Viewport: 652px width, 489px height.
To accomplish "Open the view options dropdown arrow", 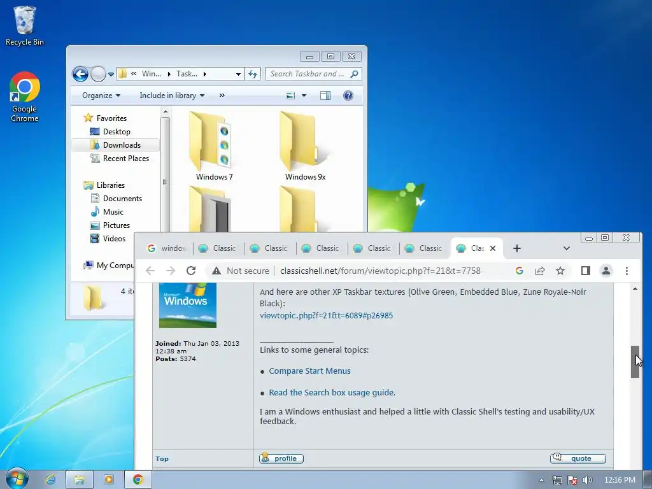I will coord(304,96).
